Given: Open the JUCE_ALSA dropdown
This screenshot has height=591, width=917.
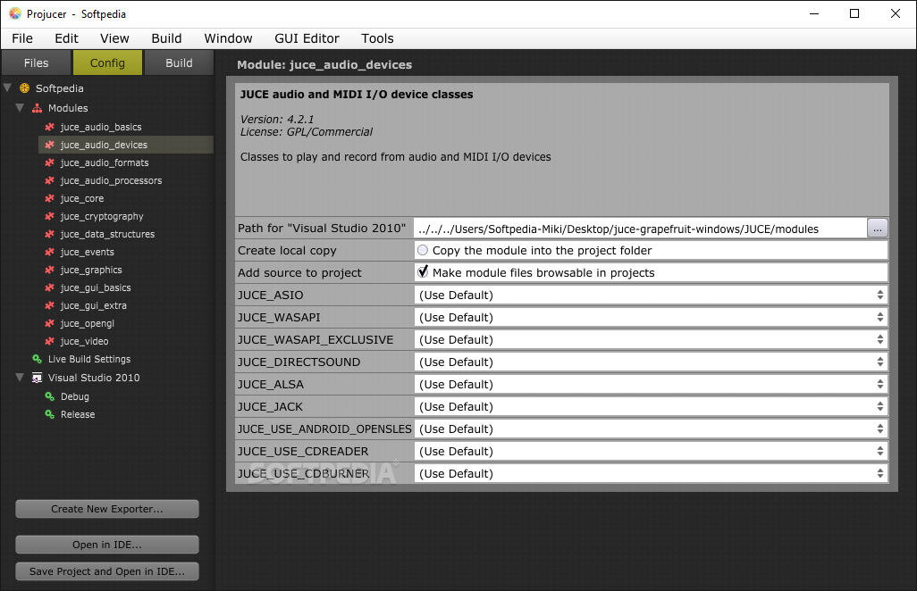Looking at the screenshot, I should click(x=651, y=384).
